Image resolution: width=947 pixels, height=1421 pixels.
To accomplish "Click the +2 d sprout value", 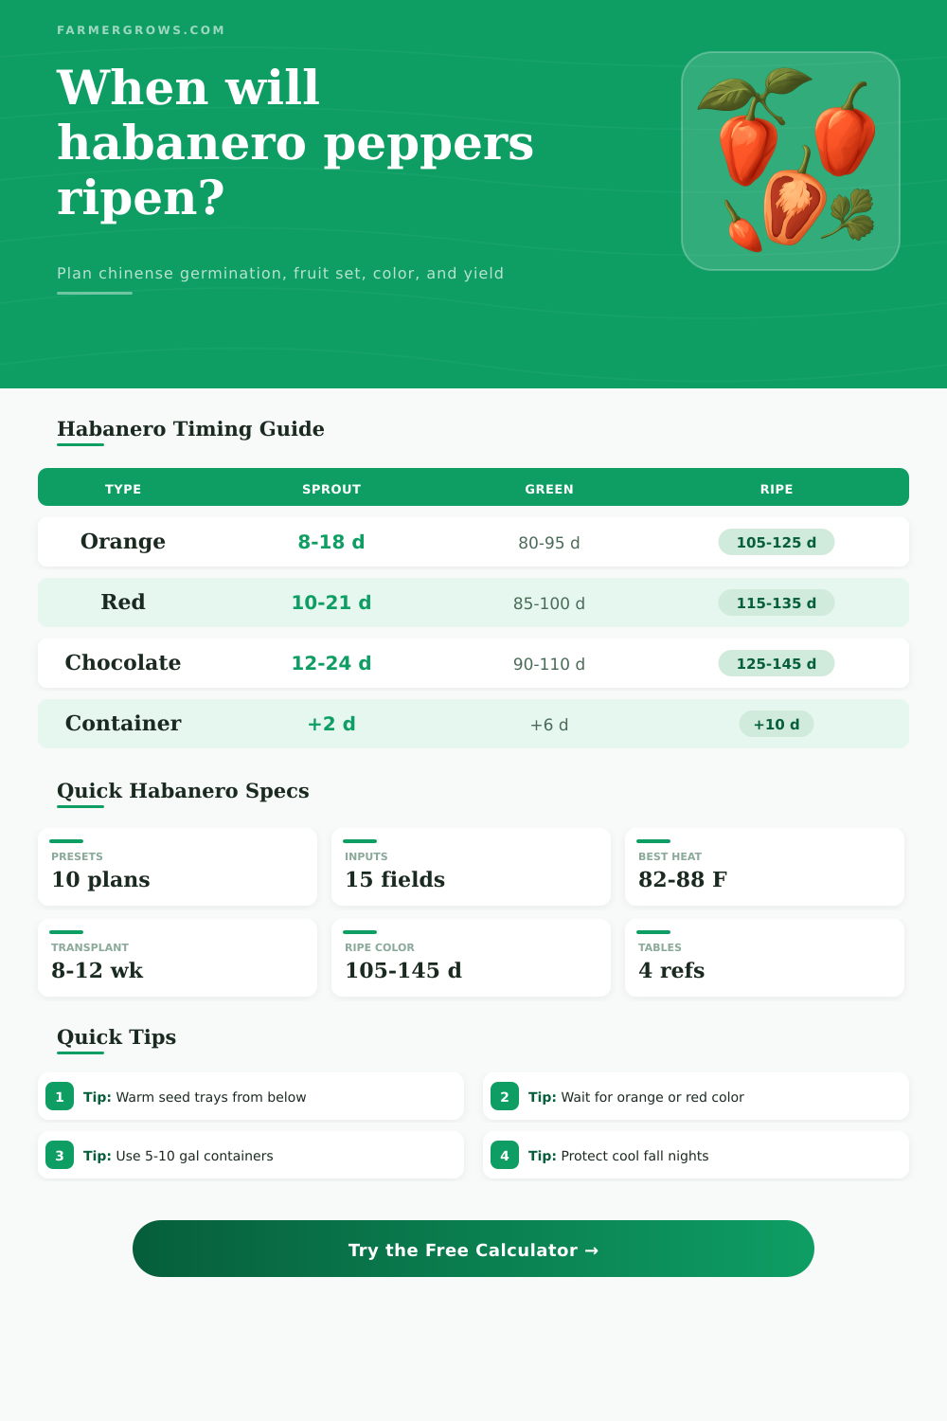I will [331, 724].
